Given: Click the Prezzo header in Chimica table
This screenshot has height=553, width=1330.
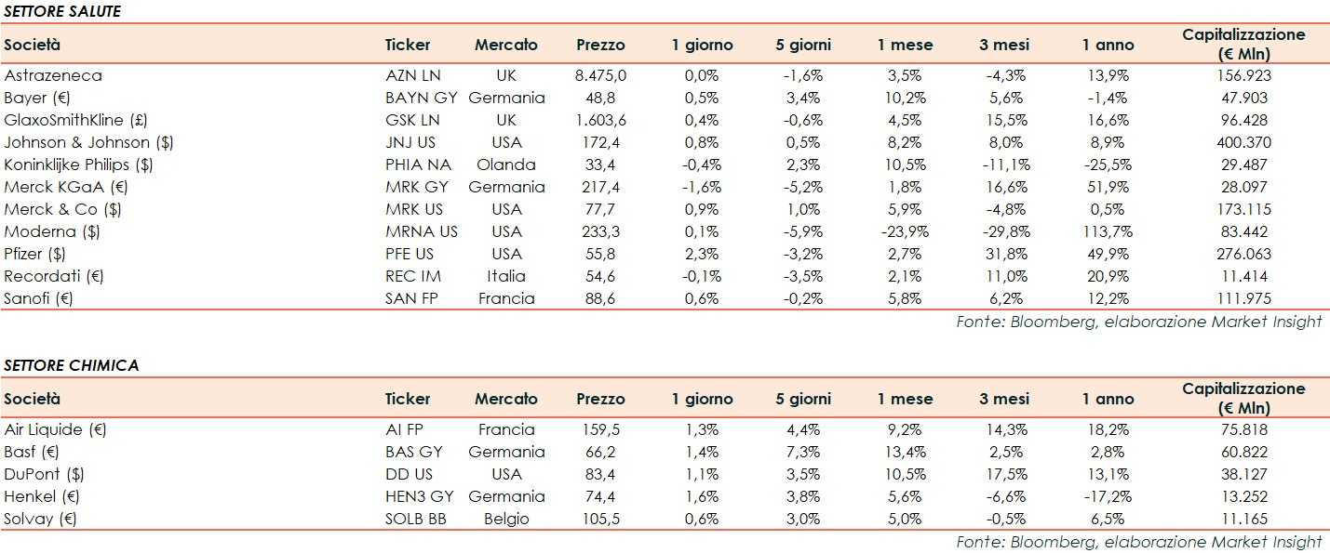Looking at the screenshot, I should [x=600, y=399].
